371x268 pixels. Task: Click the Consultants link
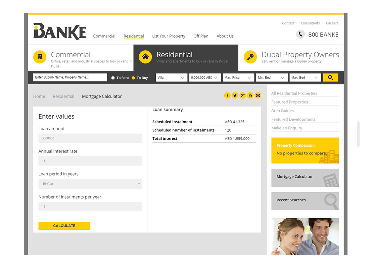[x=310, y=23]
